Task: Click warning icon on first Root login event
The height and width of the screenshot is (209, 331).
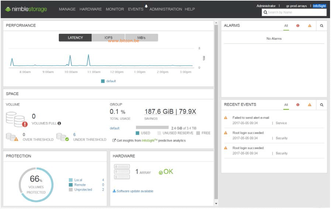Action: (226, 133)
